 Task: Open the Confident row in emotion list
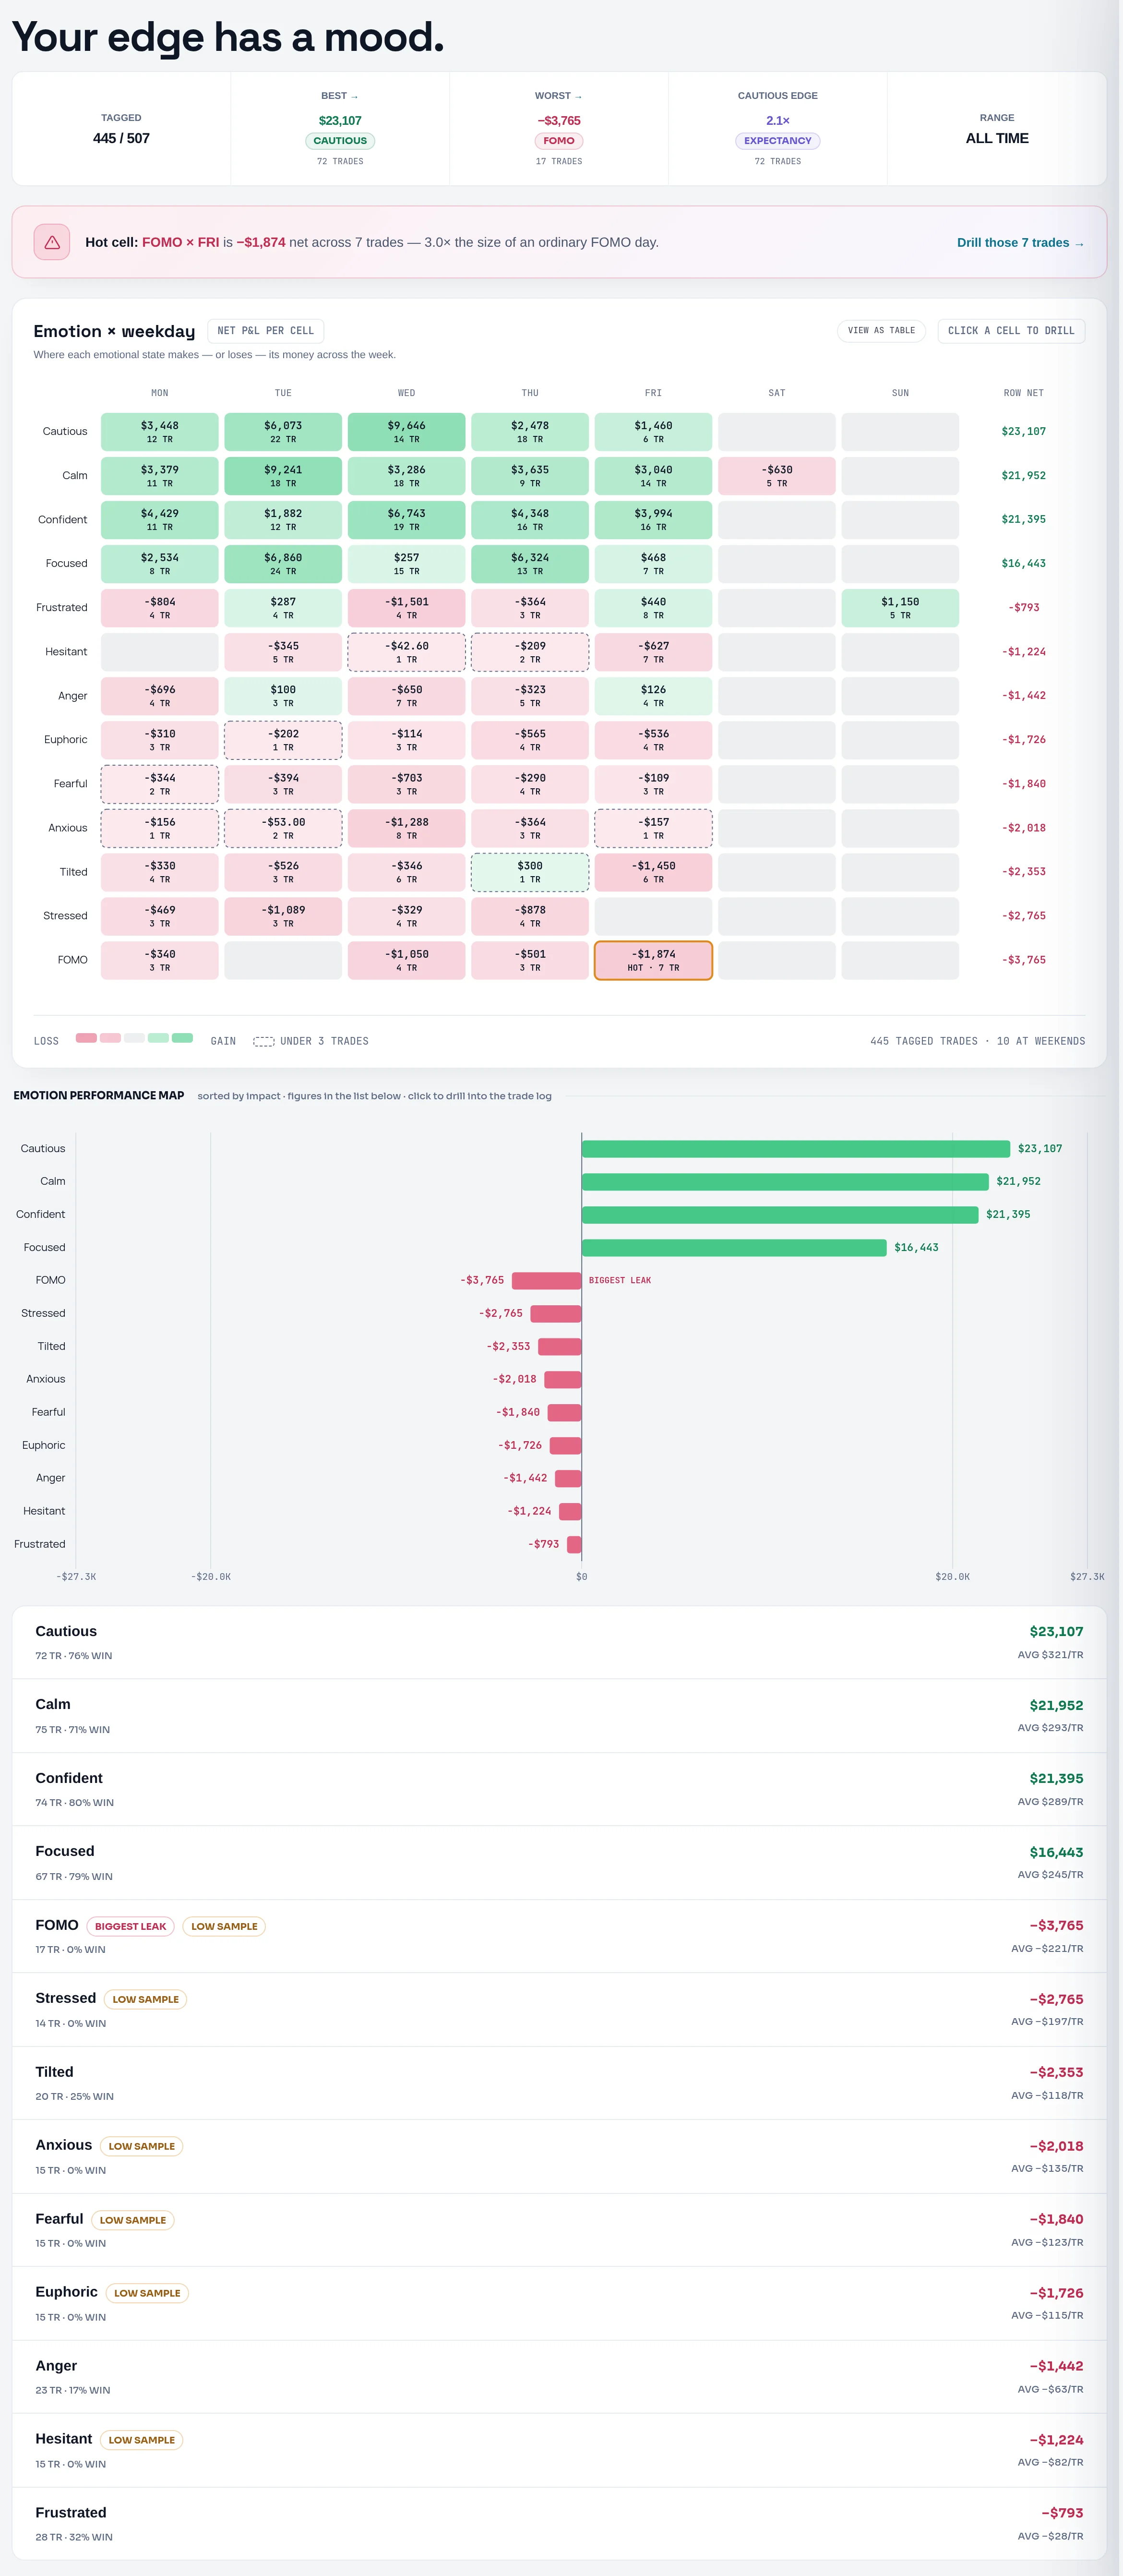coord(559,1789)
